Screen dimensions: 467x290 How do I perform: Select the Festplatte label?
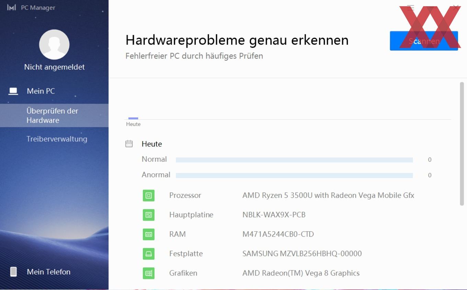pyautogui.click(x=186, y=254)
